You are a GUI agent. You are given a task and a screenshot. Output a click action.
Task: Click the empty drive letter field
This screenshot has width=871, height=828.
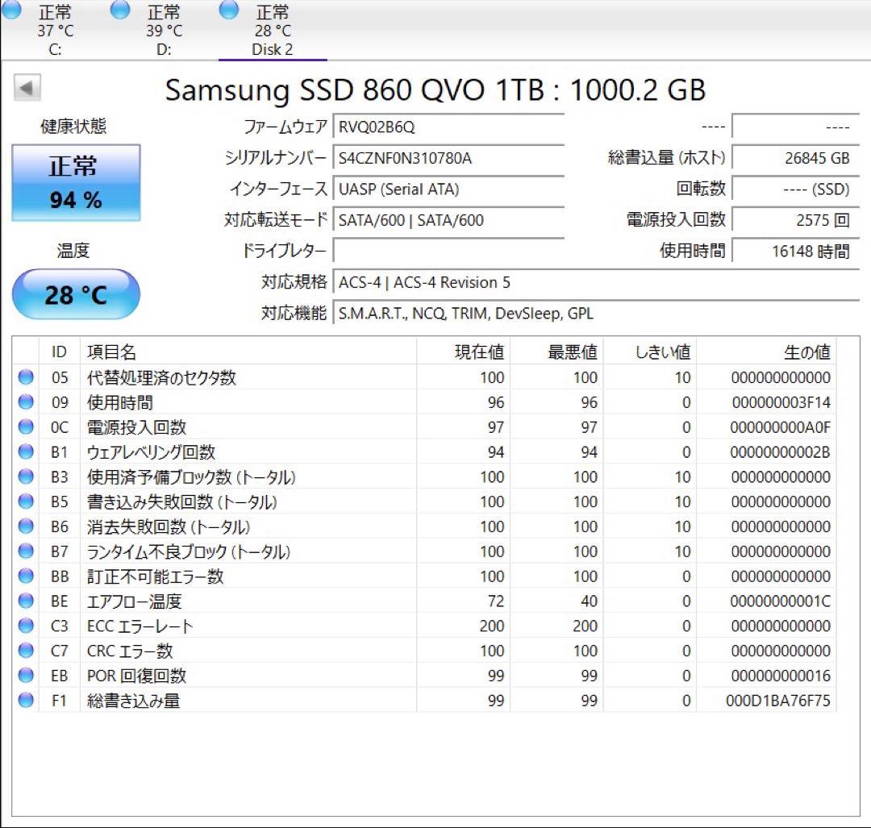click(449, 252)
